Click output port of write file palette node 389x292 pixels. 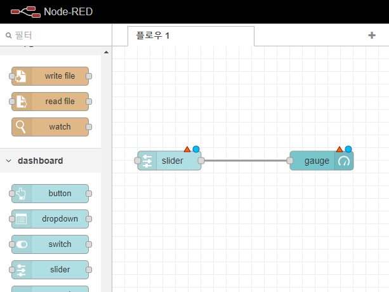point(89,76)
